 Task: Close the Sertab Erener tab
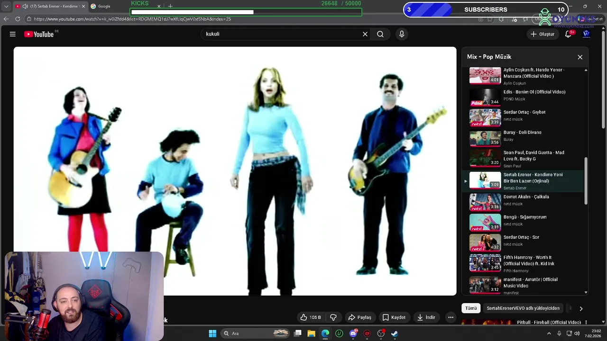[83, 6]
